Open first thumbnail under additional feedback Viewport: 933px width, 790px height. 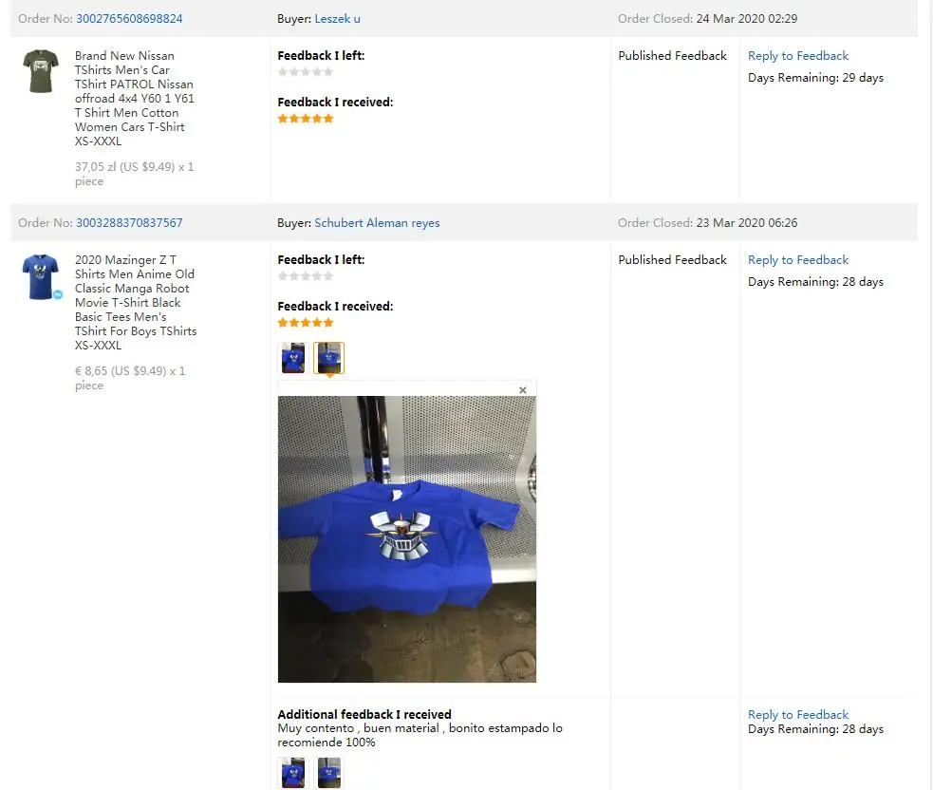(x=292, y=772)
